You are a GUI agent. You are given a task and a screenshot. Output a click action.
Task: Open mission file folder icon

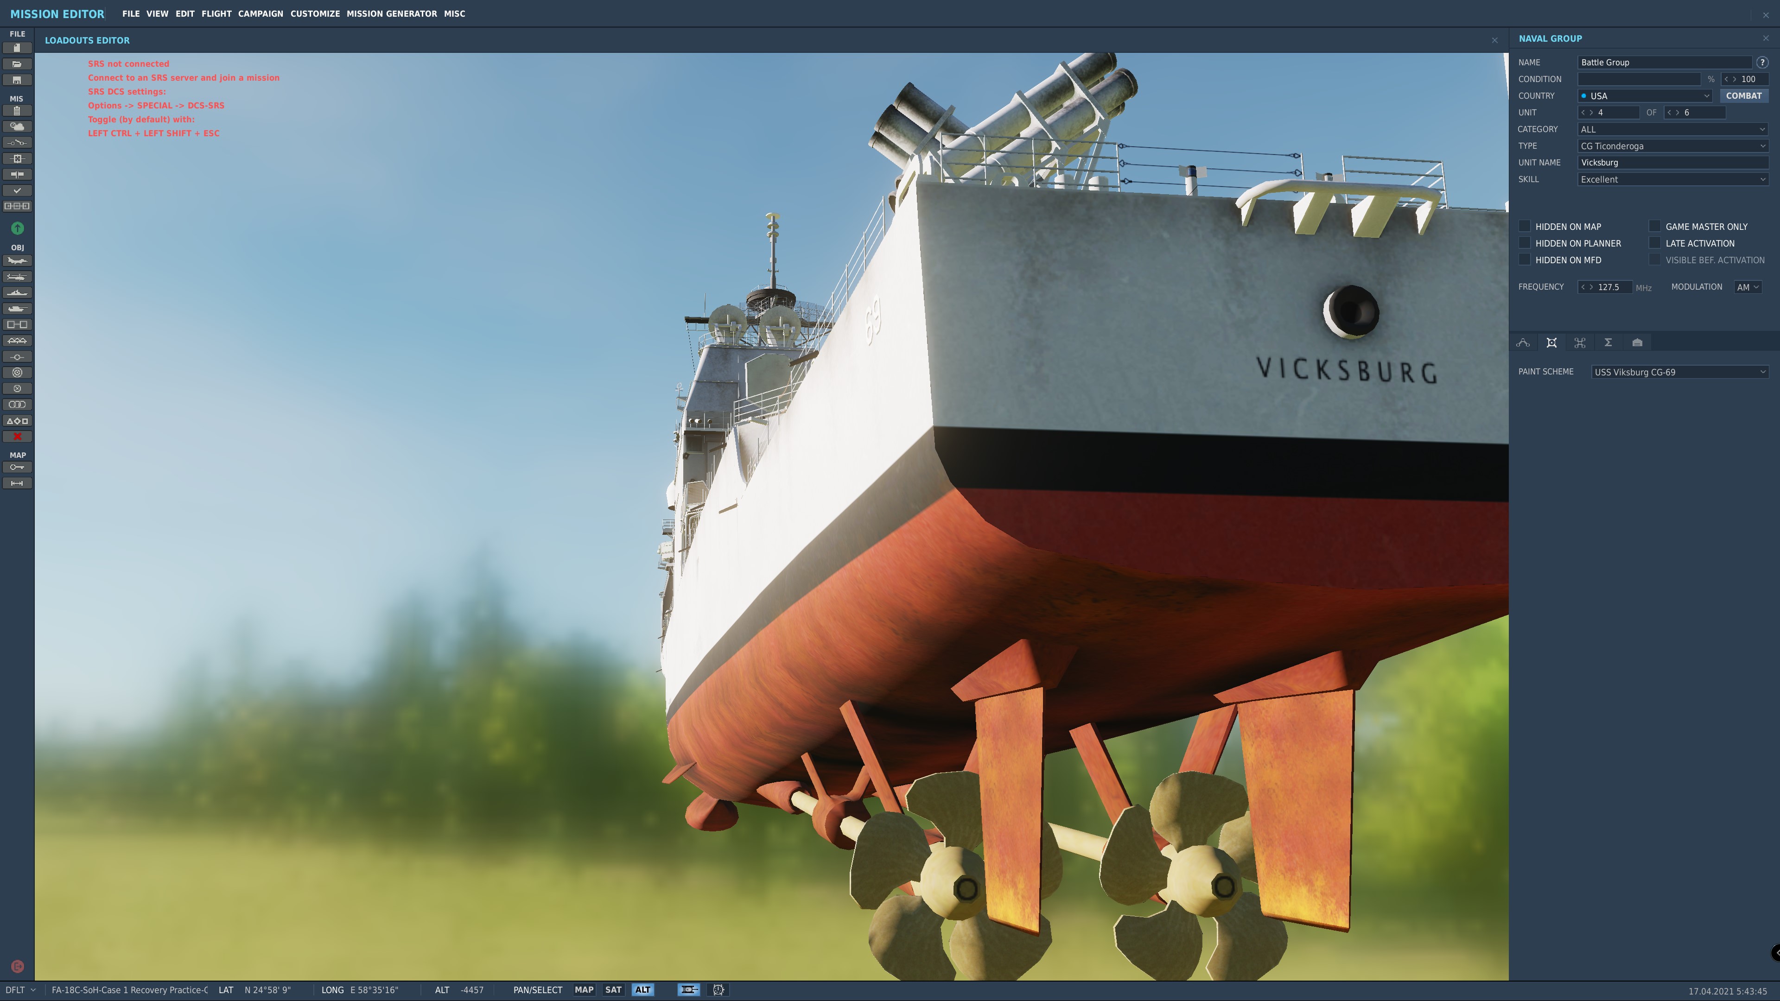tap(17, 64)
